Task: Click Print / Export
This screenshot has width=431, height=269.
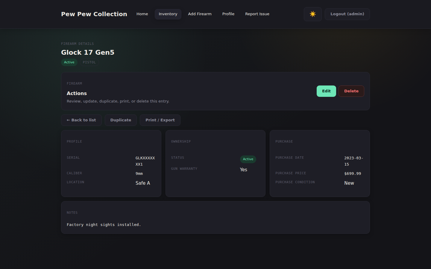Action: tap(160, 120)
